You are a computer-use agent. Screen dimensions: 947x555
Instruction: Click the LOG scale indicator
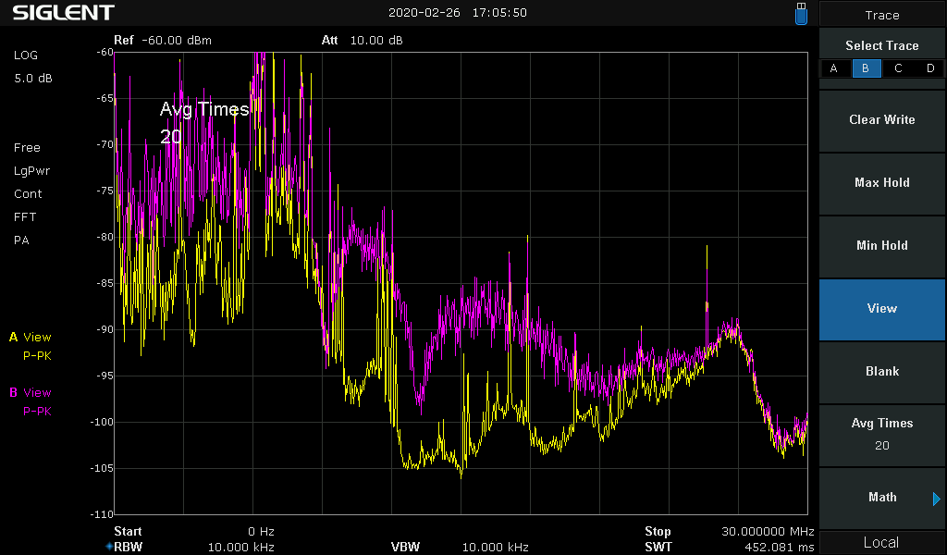coord(25,55)
